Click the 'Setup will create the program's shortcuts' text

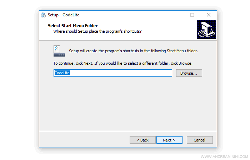click(x=133, y=51)
